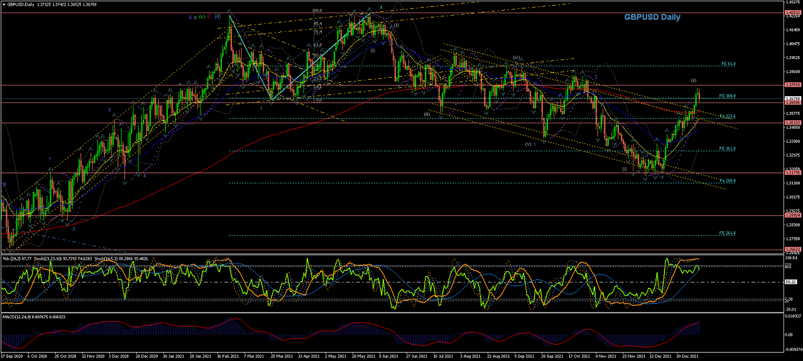Select the FE 261.8 Fibonacci expansion label

pyautogui.click(x=728, y=233)
